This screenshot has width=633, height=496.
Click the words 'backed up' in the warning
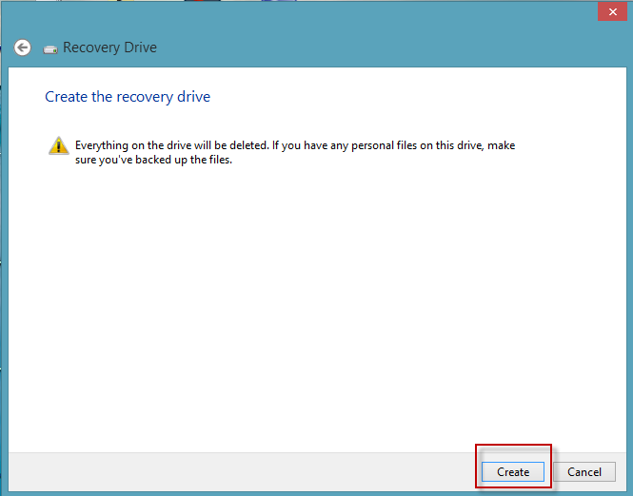(154, 160)
